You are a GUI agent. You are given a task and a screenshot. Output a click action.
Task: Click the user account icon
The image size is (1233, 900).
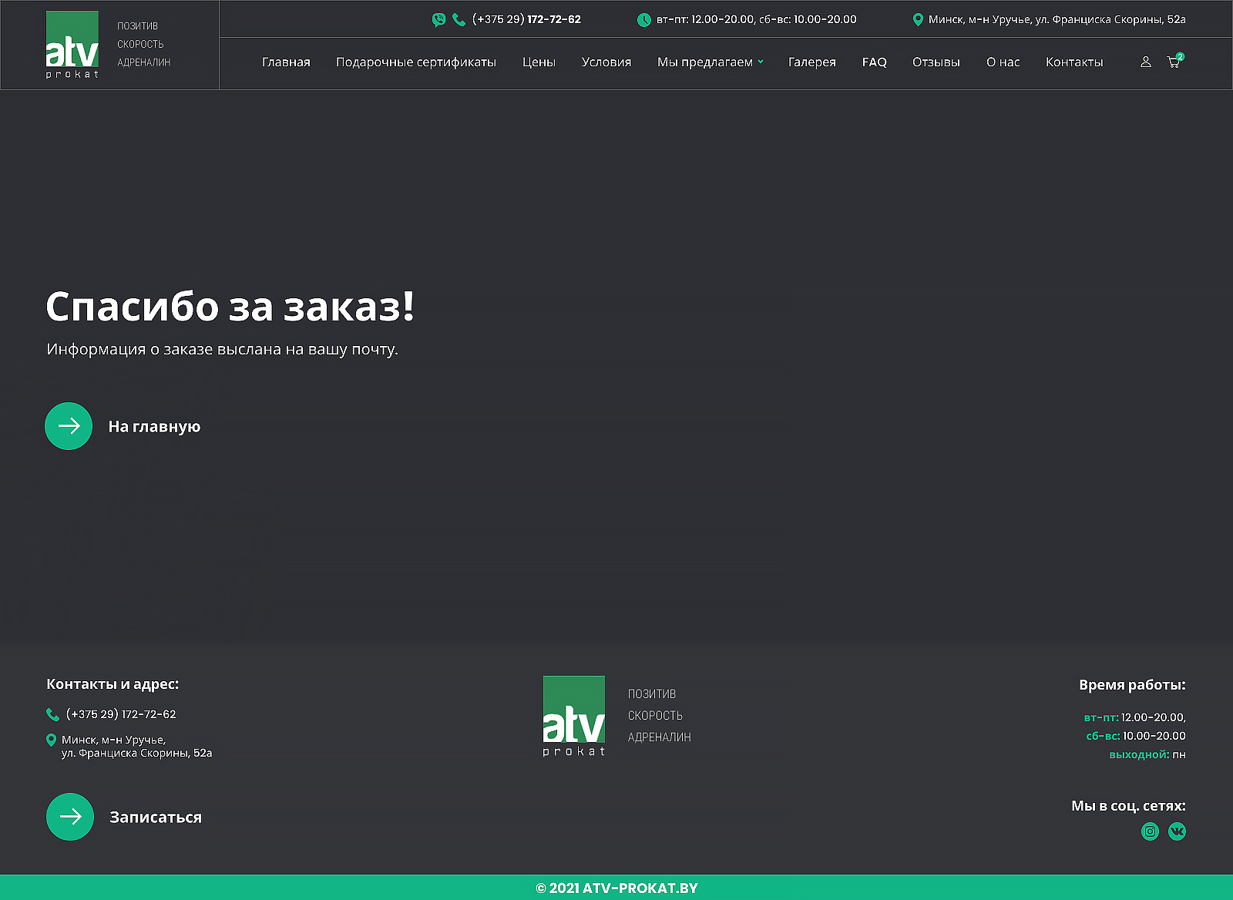tap(1146, 62)
